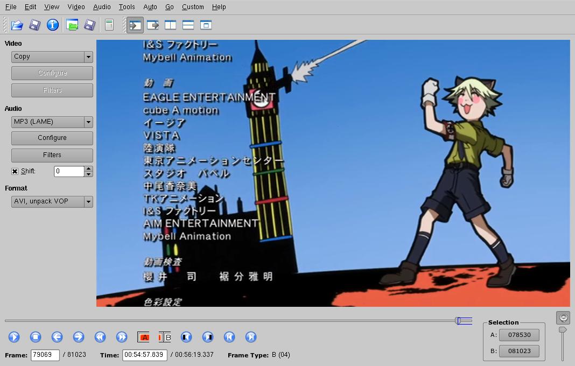Go to next frame
Image resolution: width=575 pixels, height=366 pixels.
click(79, 336)
